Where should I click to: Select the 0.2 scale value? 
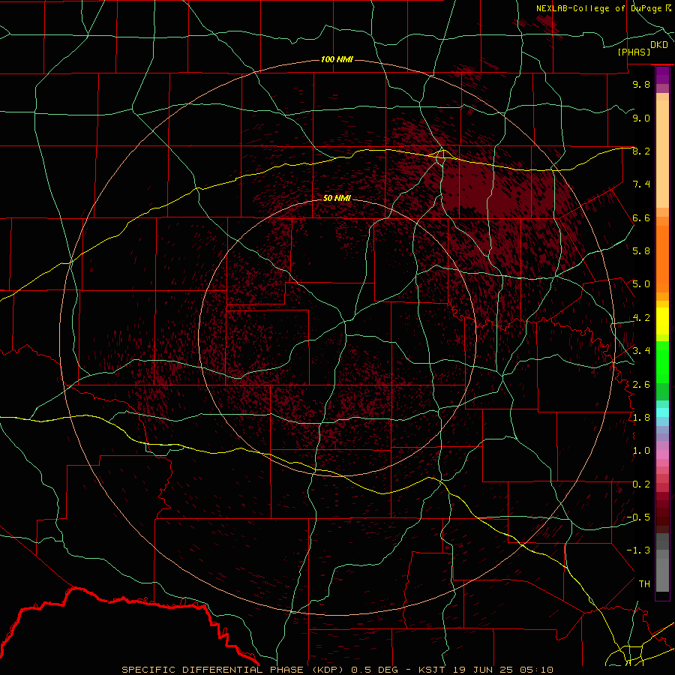641,484
